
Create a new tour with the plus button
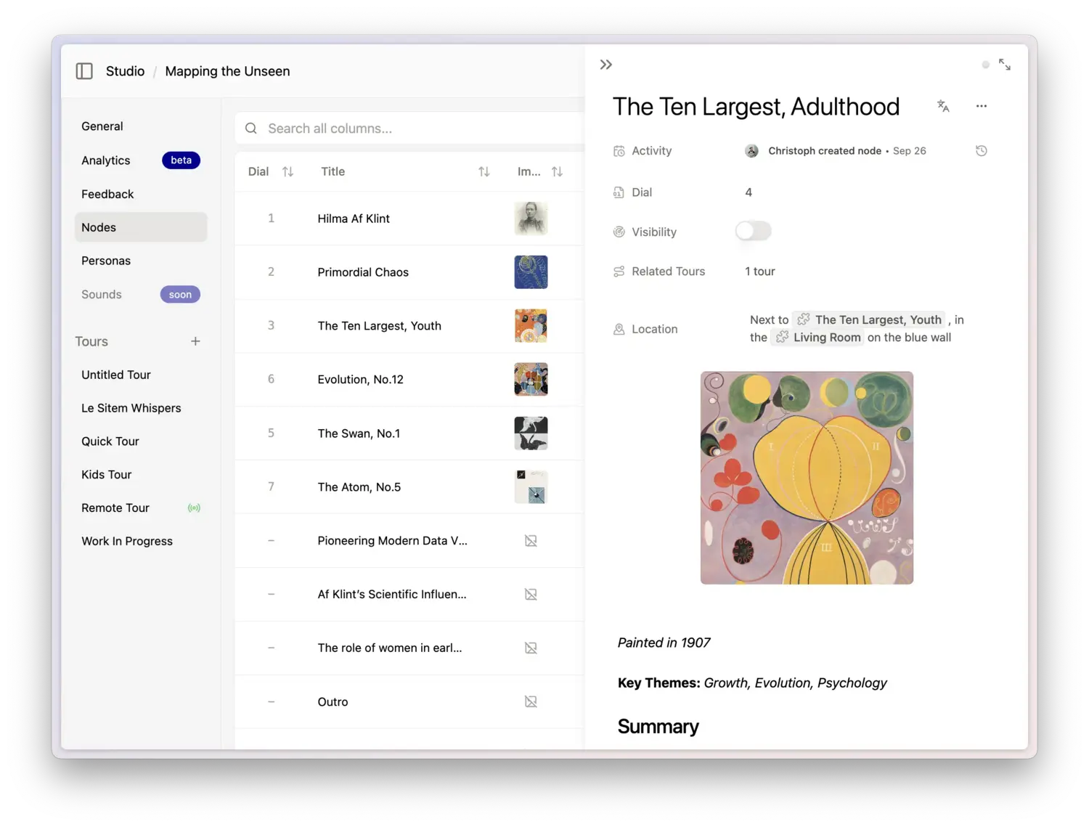click(x=195, y=341)
